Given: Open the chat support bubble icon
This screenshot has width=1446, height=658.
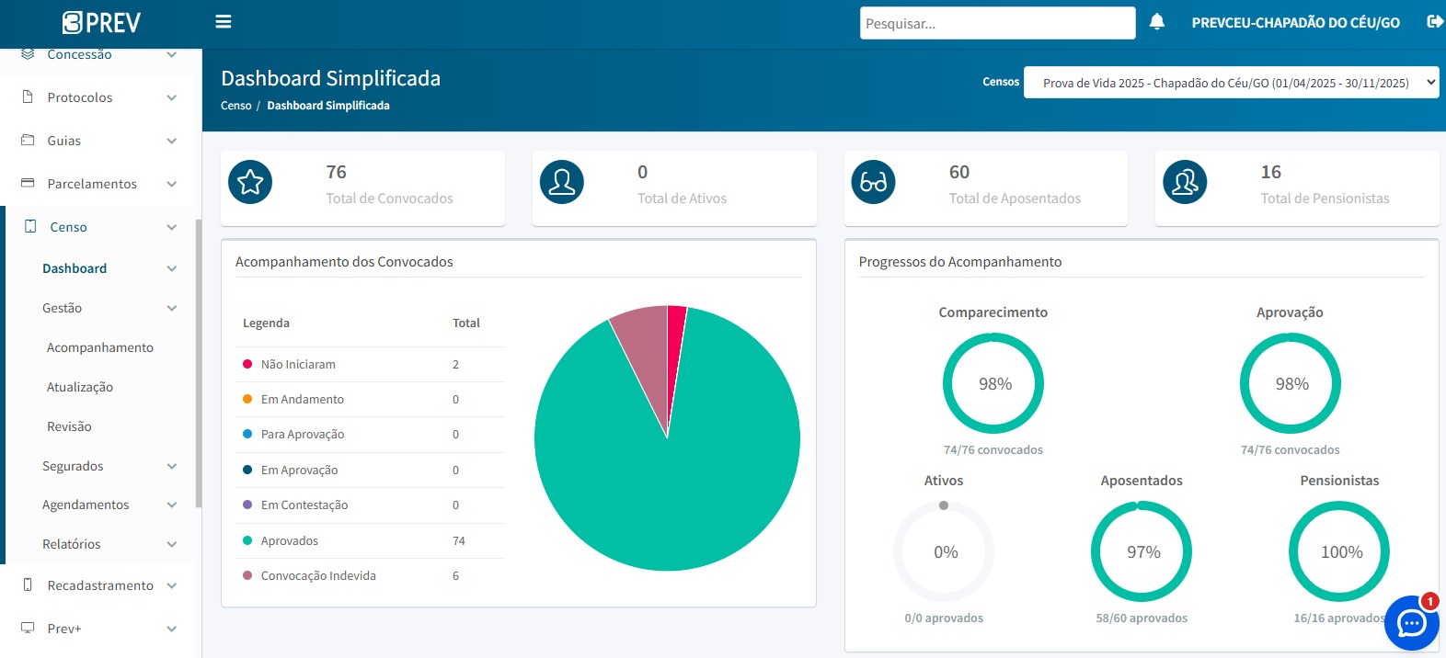Looking at the screenshot, I should [1411, 623].
